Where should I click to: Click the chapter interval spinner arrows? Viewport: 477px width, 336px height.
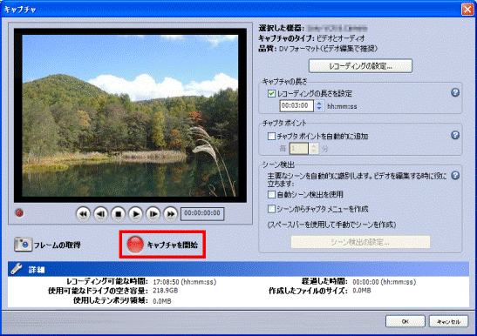point(314,149)
